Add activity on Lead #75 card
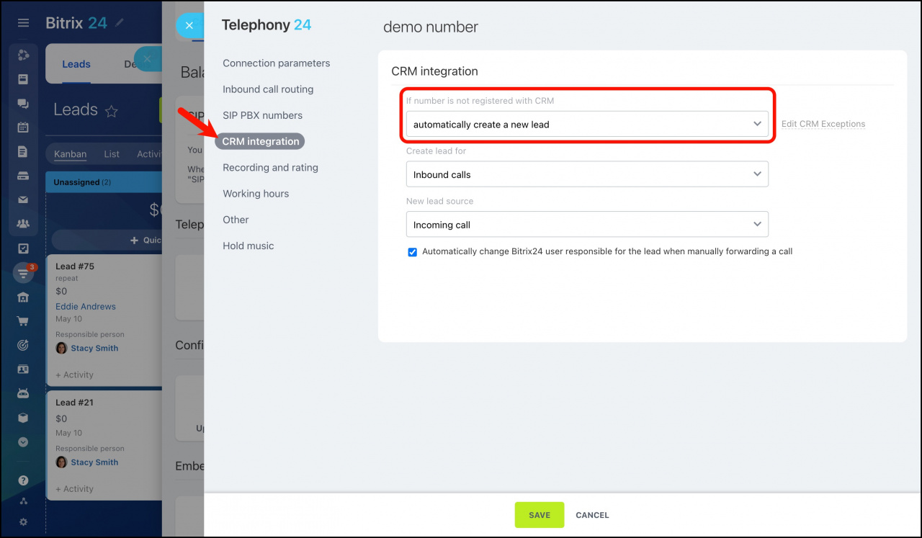Screen dimensions: 922x538 coord(75,375)
